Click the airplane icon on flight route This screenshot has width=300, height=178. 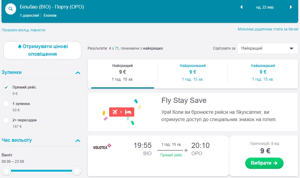pyautogui.click(x=186, y=150)
